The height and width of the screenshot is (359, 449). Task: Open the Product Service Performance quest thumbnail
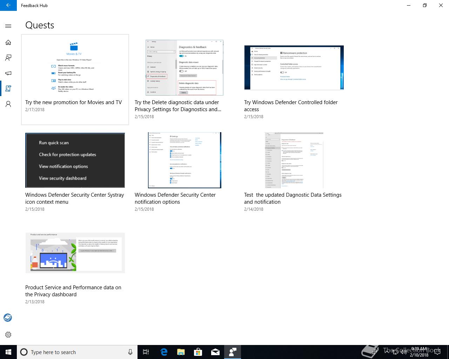pos(75,253)
